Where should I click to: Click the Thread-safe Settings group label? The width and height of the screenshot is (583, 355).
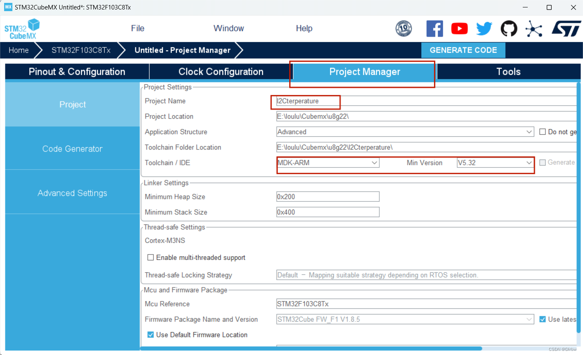174,227
